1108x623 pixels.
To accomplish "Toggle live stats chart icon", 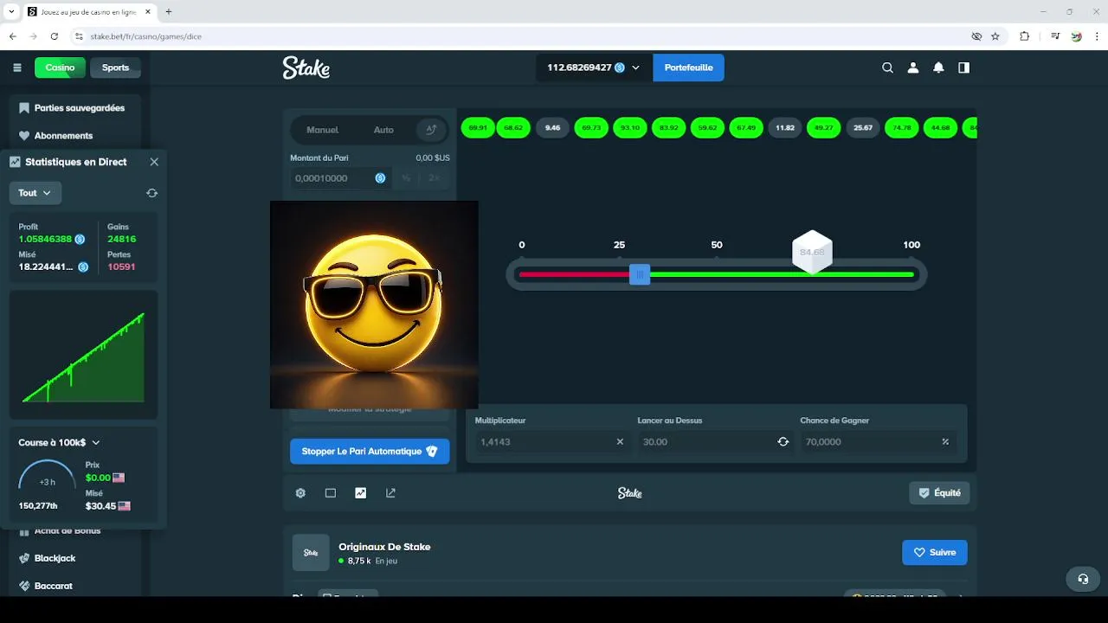I will (x=361, y=493).
